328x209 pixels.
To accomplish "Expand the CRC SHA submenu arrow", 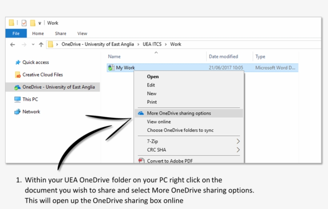I will point(238,150).
